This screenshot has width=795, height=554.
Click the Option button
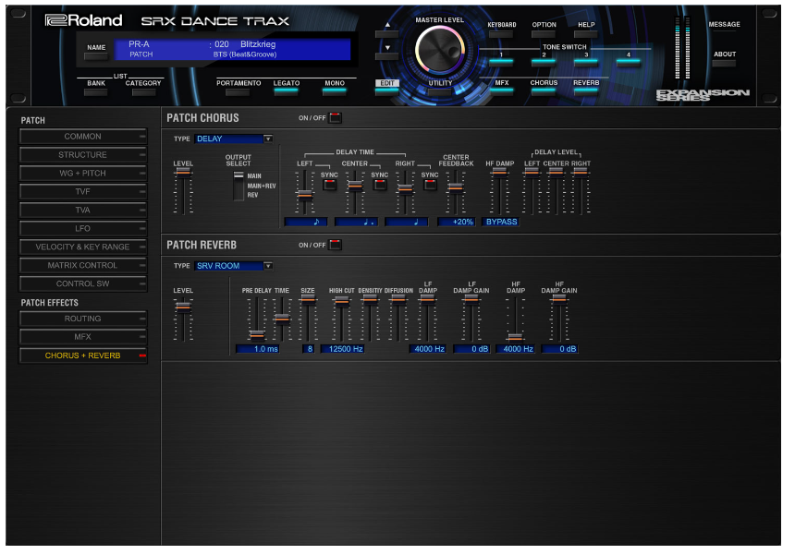click(x=544, y=34)
